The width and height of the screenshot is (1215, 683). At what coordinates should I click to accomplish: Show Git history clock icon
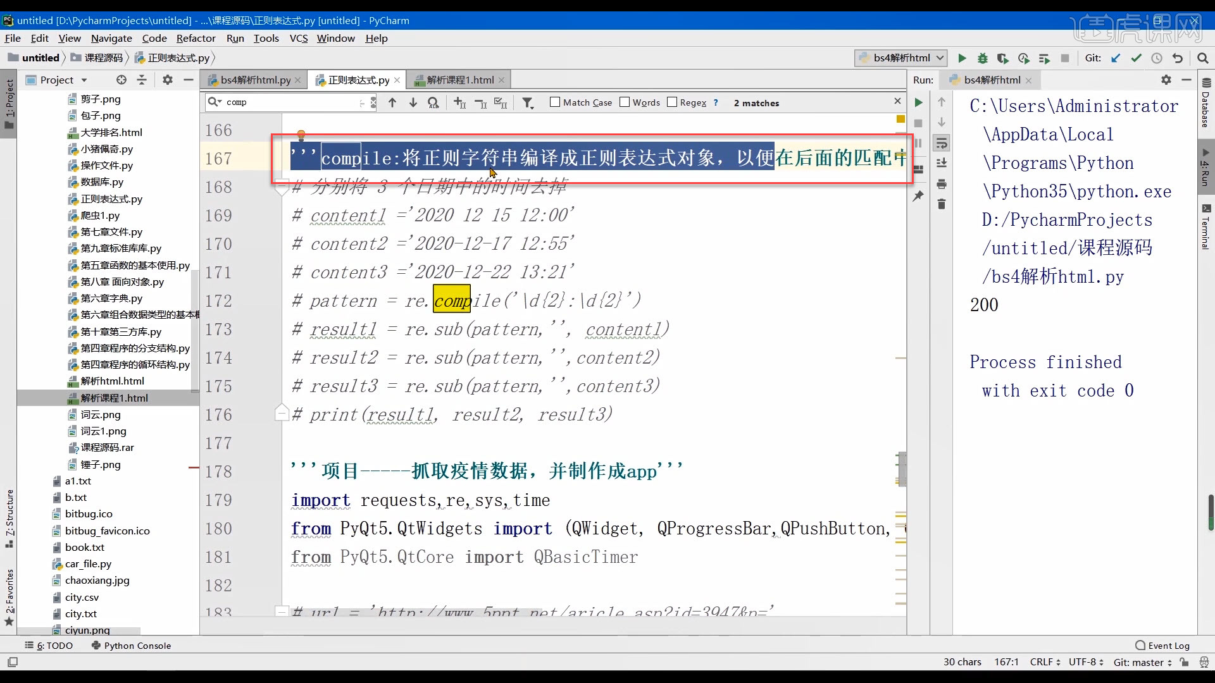point(1157,58)
